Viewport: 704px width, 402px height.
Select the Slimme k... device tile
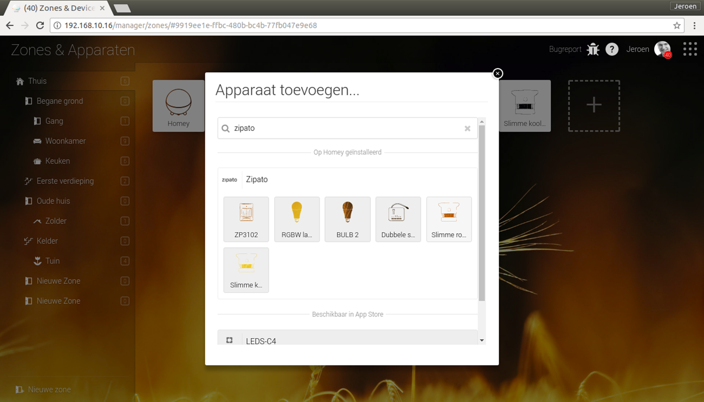[246, 269]
